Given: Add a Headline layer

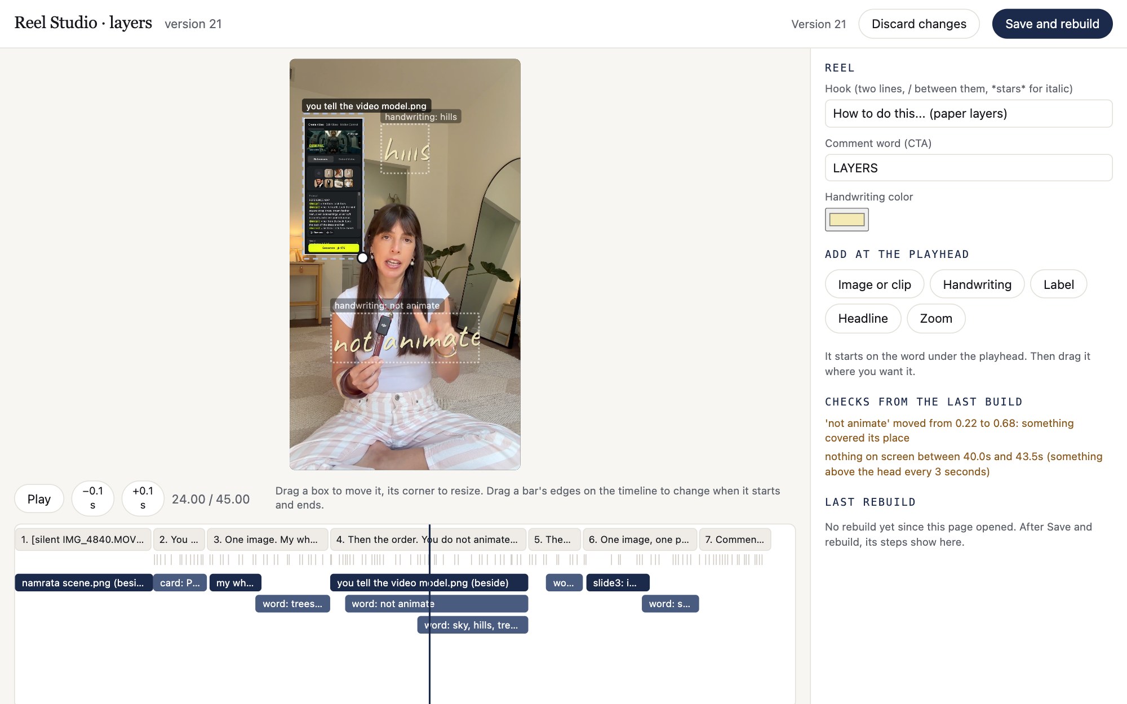Looking at the screenshot, I should click(863, 318).
